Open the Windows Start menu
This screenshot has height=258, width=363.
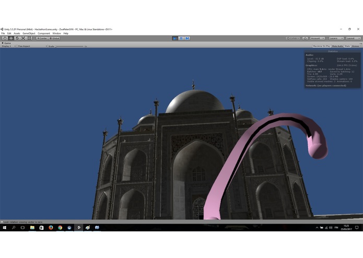click(x=4, y=228)
